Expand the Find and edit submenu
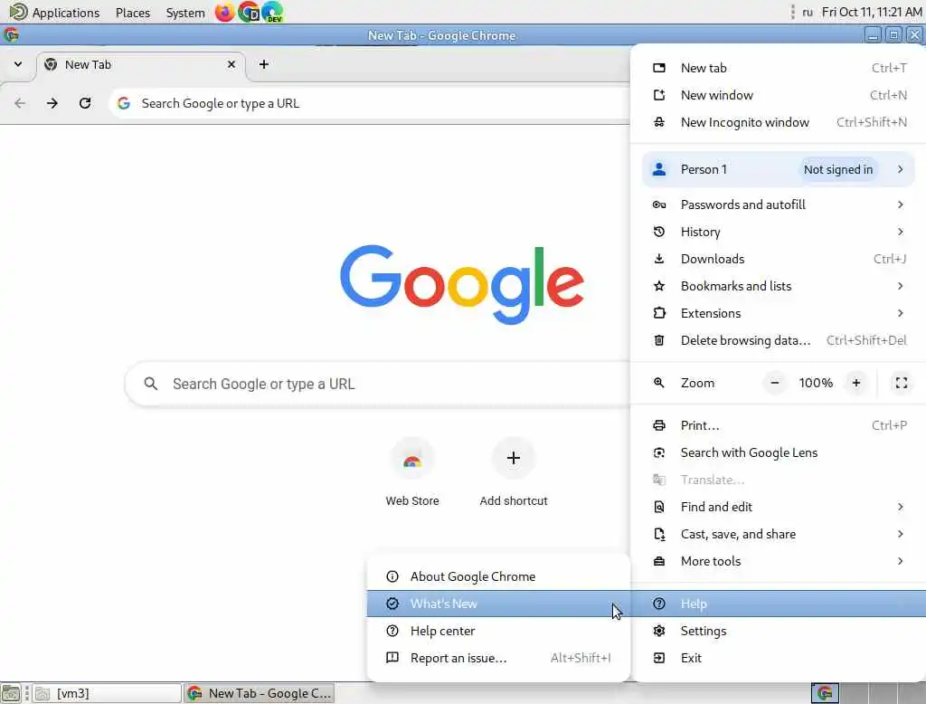This screenshot has height=704, width=926. (779, 507)
